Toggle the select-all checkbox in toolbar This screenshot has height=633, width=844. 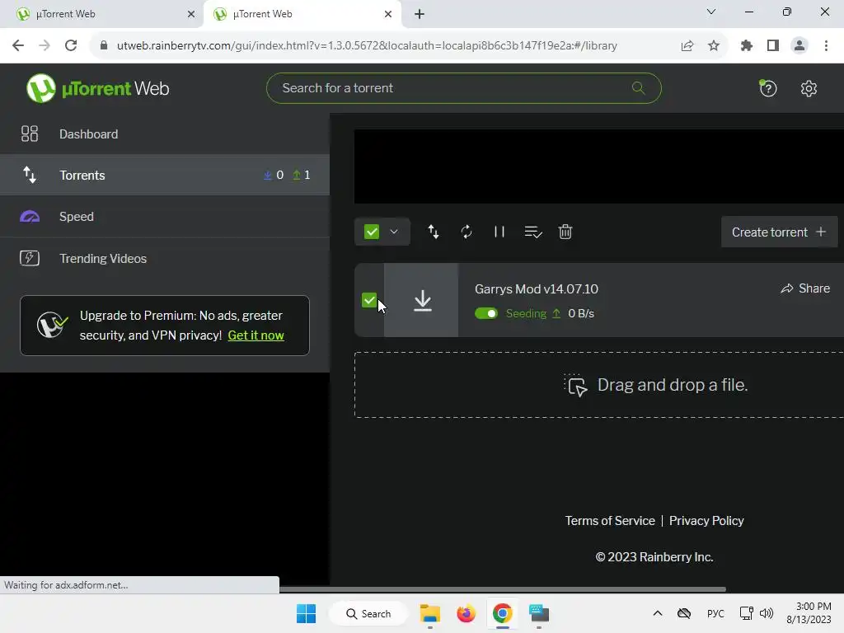coord(372,232)
